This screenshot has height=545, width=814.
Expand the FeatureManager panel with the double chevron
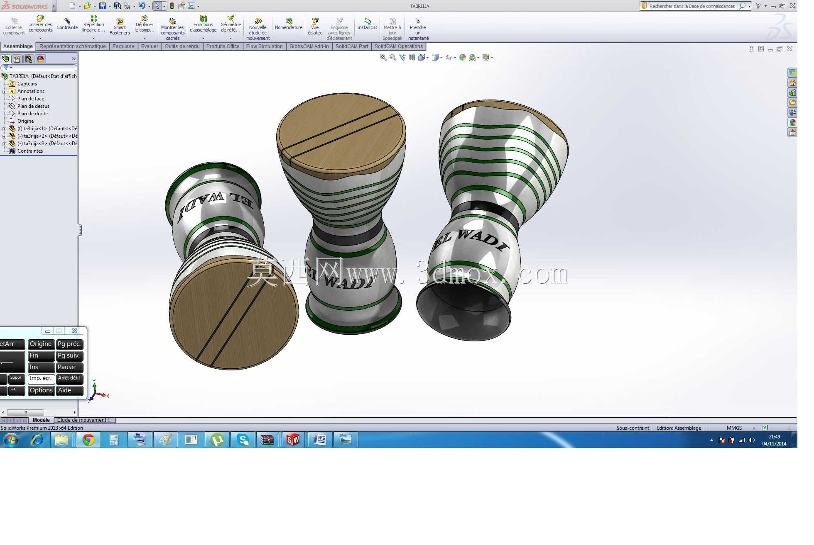click(x=74, y=59)
